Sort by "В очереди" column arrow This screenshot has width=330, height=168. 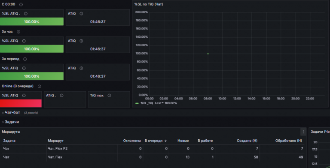tap(165, 141)
